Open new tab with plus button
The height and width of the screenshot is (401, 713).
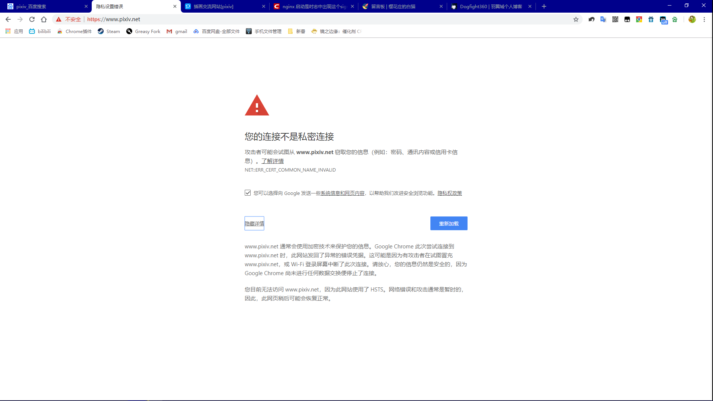coord(544,6)
